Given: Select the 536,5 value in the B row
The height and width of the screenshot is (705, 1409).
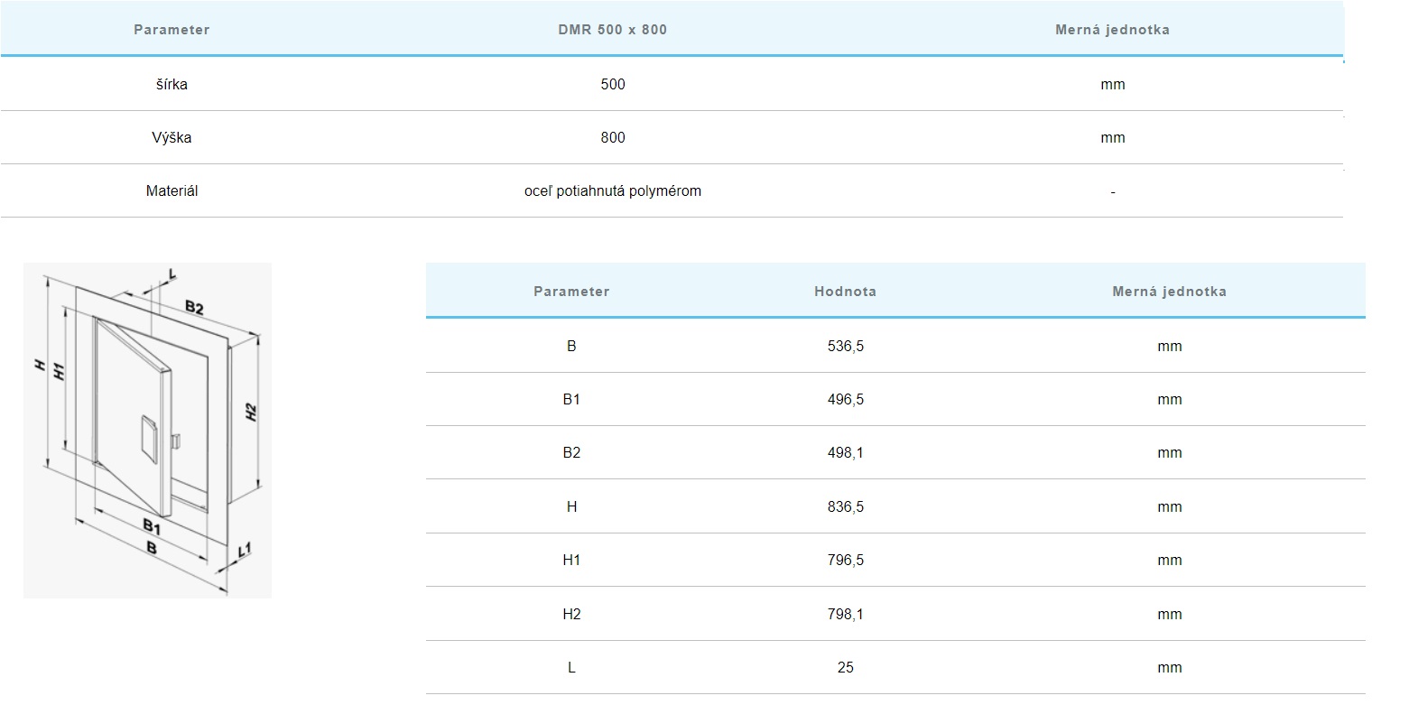Looking at the screenshot, I should point(845,346).
